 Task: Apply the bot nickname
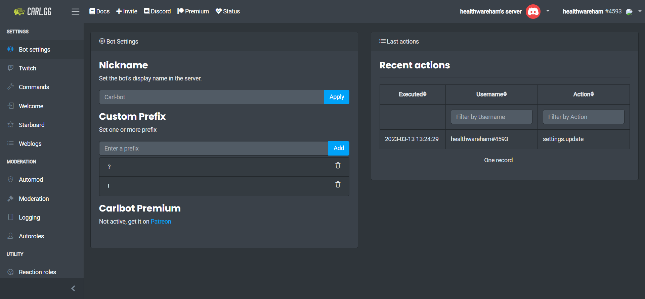337,97
